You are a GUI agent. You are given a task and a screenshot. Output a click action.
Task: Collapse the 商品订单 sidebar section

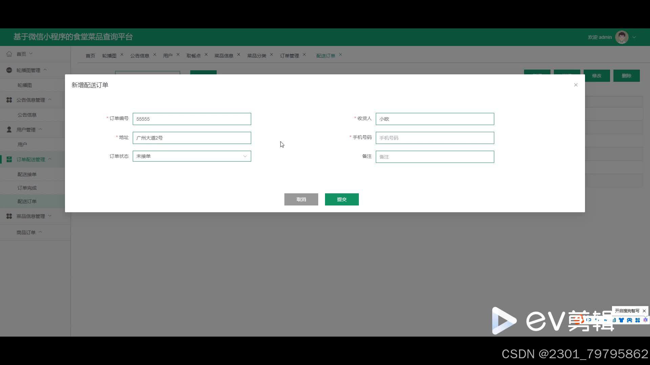coord(40,232)
